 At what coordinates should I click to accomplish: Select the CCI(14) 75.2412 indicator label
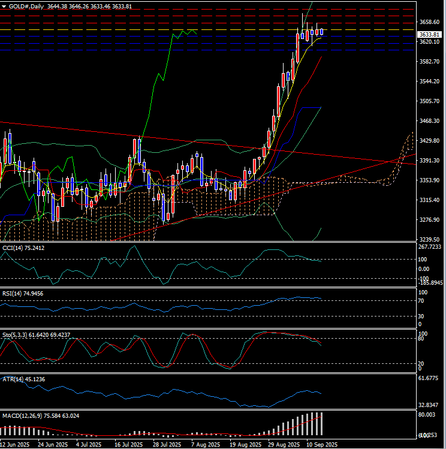pyautogui.click(x=23, y=248)
